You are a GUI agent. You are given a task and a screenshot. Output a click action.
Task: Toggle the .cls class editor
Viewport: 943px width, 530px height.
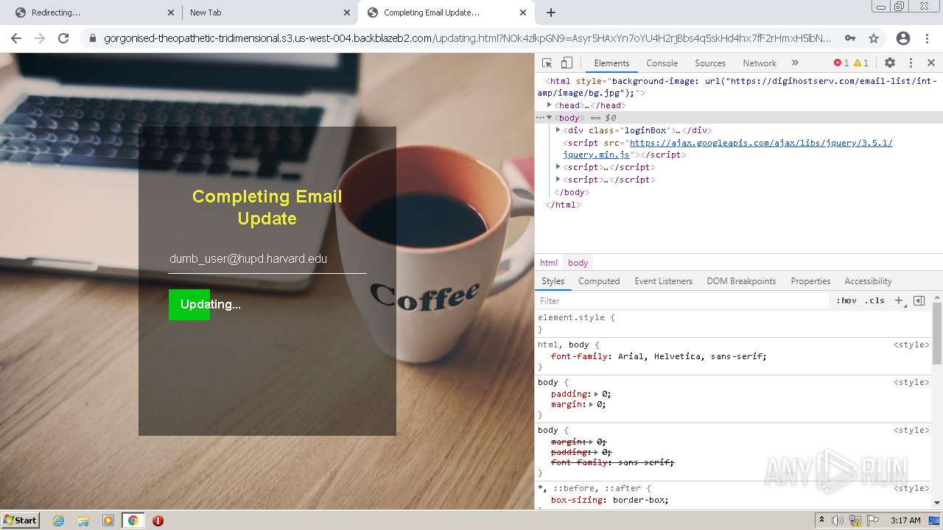tap(874, 301)
